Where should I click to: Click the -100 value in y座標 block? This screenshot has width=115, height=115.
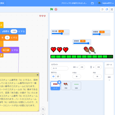14,31
